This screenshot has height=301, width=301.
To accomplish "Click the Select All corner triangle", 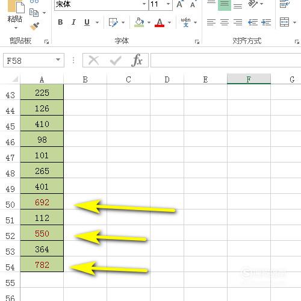I will coord(15,79).
